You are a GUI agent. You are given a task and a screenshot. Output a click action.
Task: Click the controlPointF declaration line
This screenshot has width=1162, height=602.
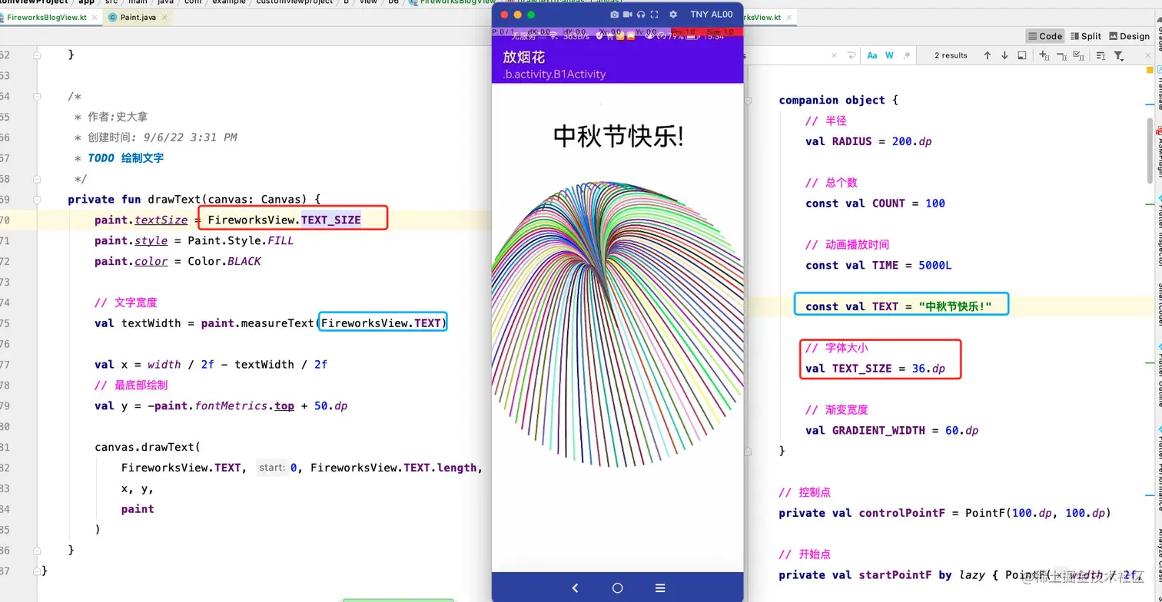pyautogui.click(x=945, y=513)
